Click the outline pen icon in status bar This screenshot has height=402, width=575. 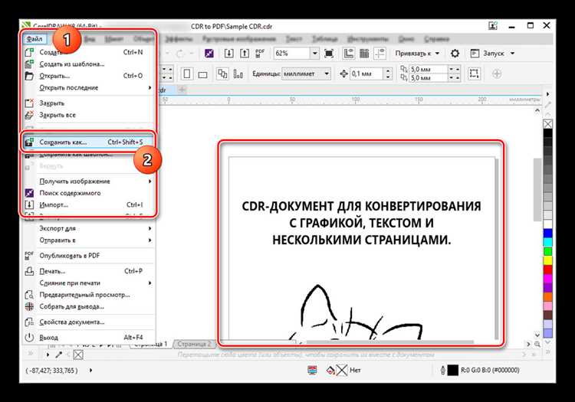(x=442, y=370)
